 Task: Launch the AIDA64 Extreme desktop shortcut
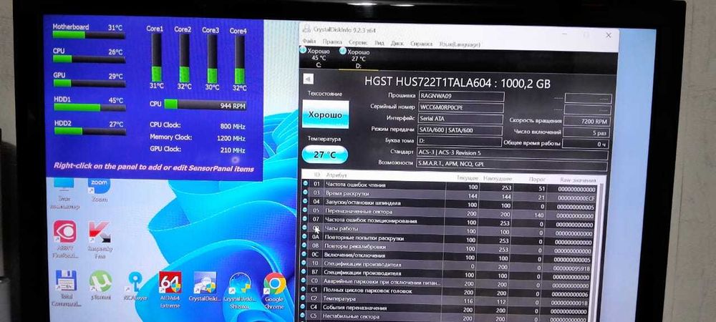(x=170, y=289)
